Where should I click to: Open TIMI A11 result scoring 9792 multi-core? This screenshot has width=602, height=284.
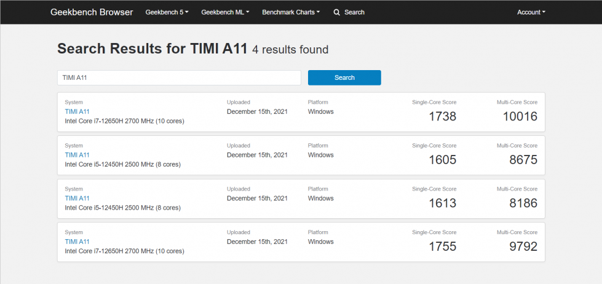coord(77,242)
